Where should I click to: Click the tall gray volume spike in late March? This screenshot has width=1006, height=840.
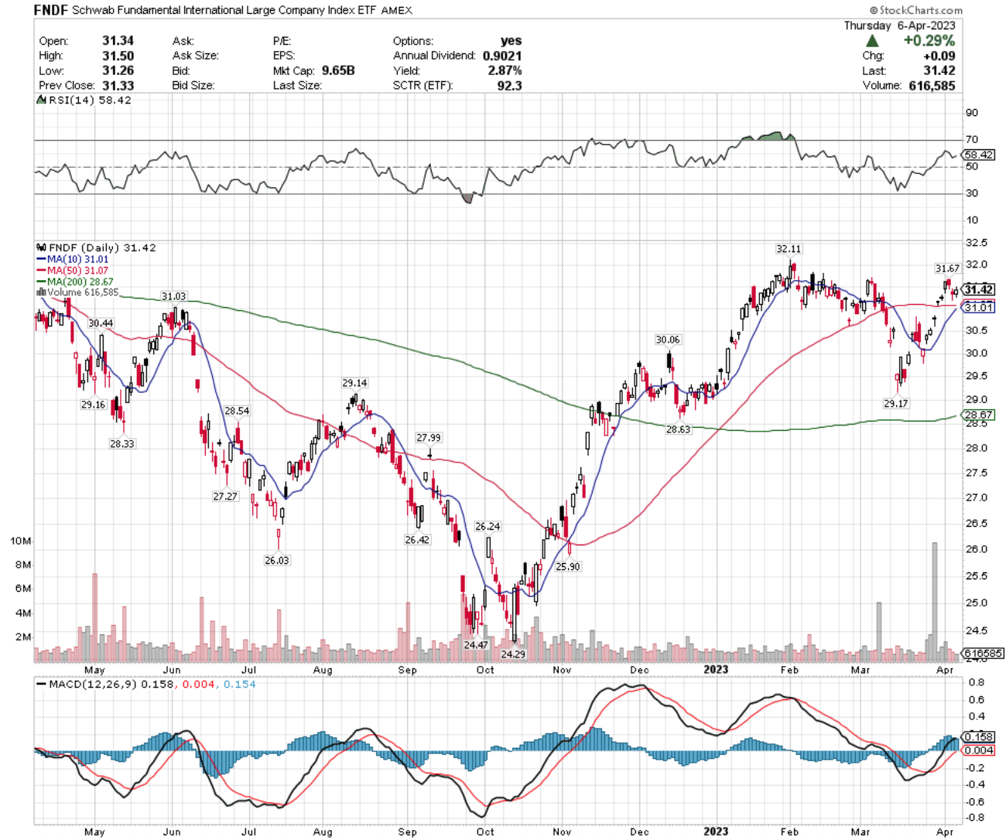coord(935,602)
